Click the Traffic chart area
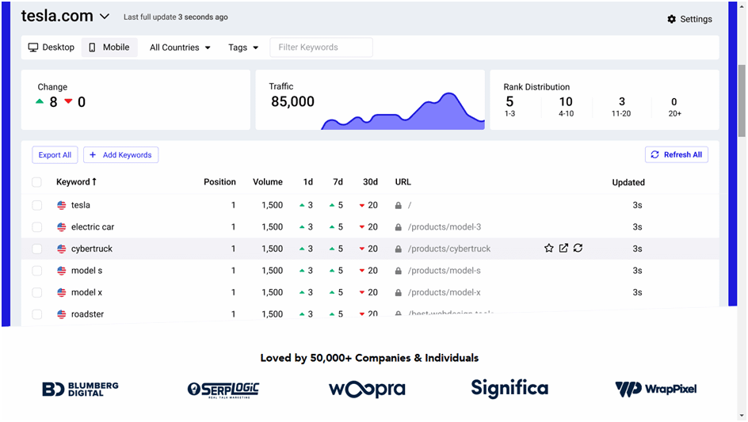Image resolution: width=748 pixels, height=422 pixels. tap(403, 112)
